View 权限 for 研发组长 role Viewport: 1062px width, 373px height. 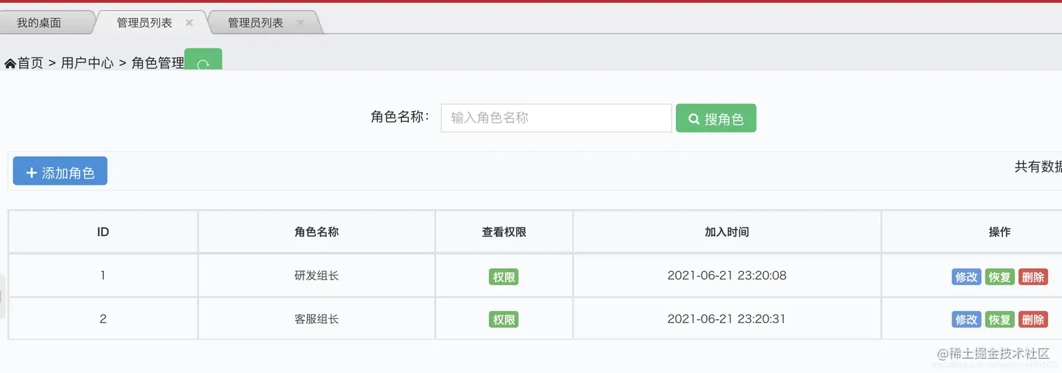pos(504,277)
